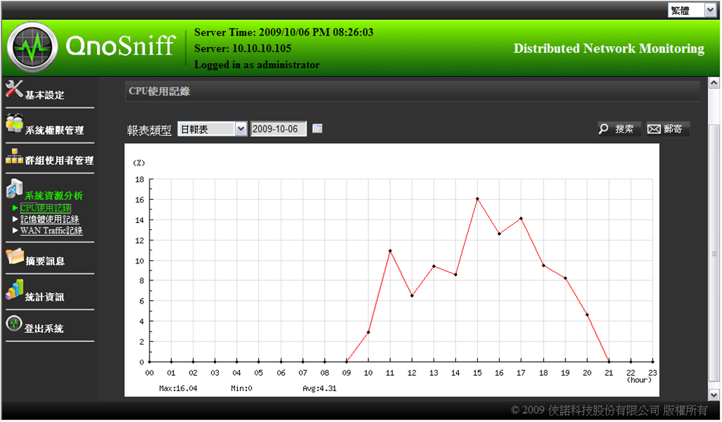This screenshot has height=422, width=722.
Task: Open 摘要訊息 menu
Action: [45, 261]
